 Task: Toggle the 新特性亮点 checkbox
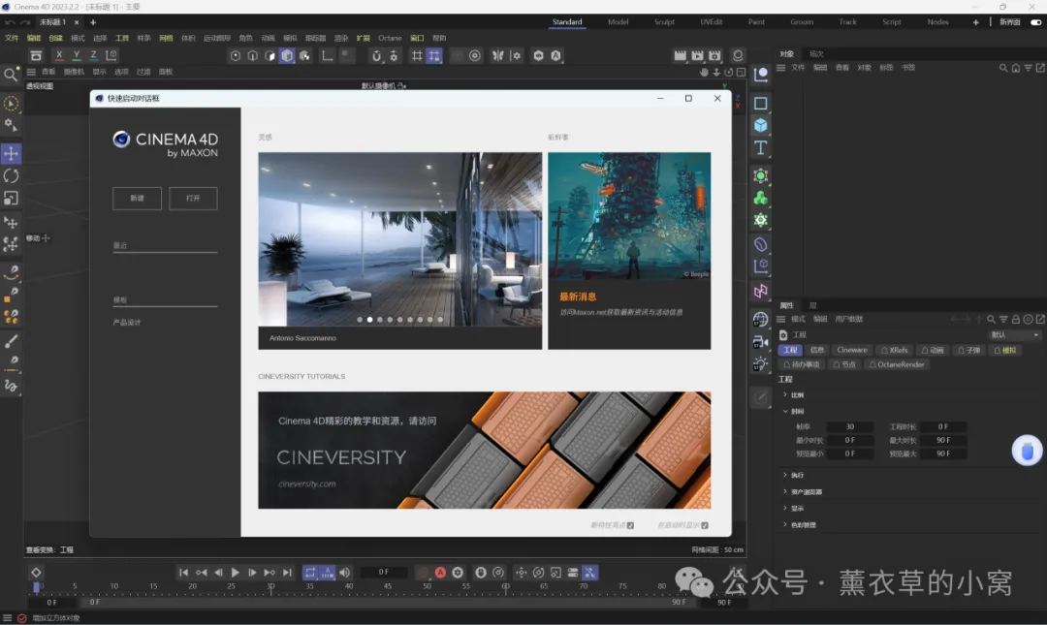630,525
